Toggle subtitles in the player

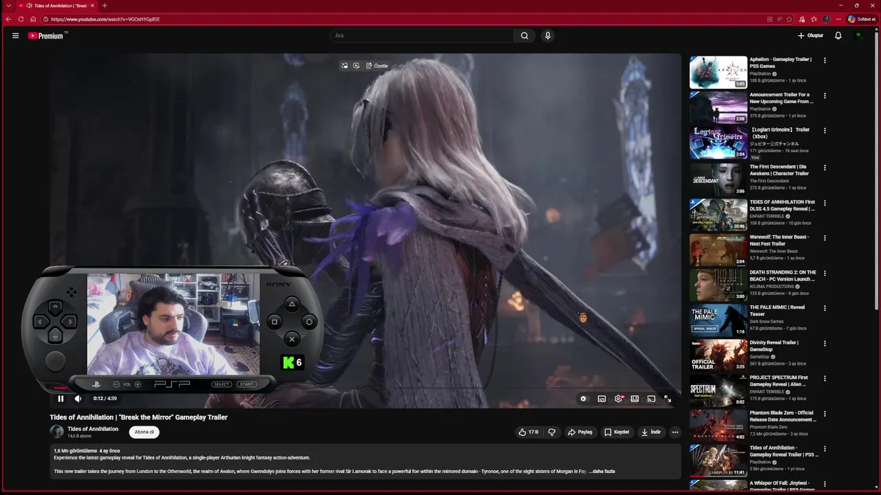point(602,399)
